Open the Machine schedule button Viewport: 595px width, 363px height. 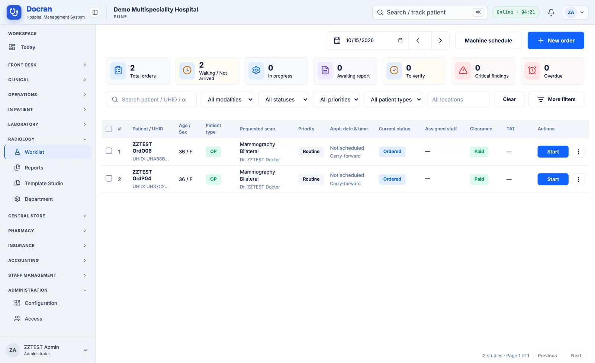488,40
